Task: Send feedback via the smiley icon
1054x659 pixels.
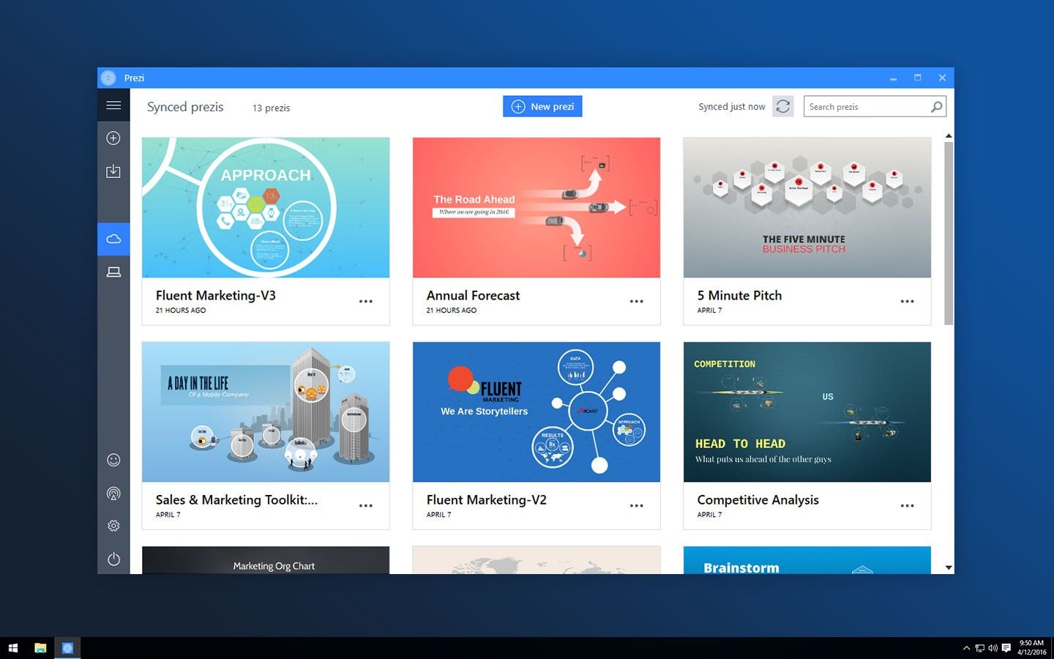Action: (113, 460)
